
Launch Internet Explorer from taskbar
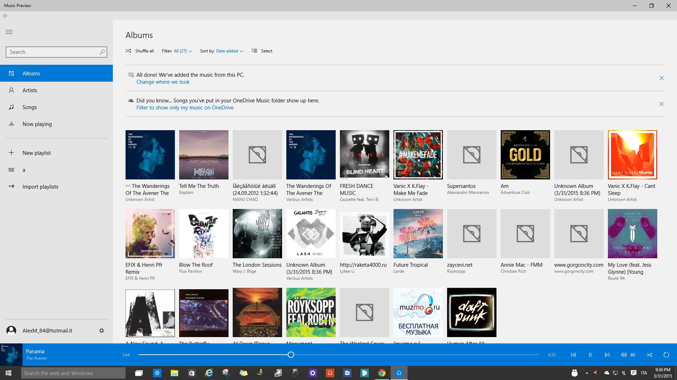click(209, 373)
